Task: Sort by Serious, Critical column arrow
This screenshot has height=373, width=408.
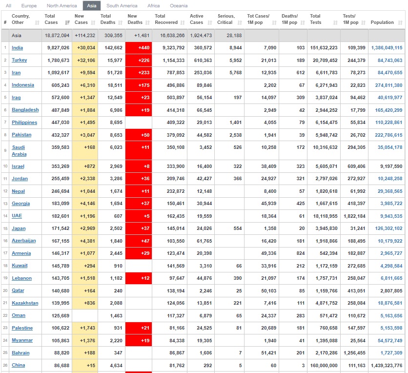Action: click(240, 22)
